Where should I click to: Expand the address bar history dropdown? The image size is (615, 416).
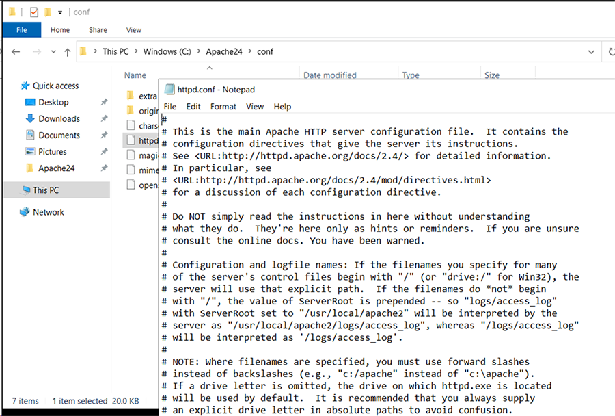point(591,52)
